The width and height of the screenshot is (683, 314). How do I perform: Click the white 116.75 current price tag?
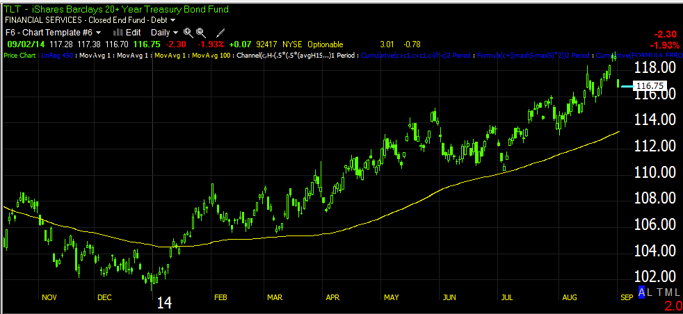pyautogui.click(x=650, y=86)
